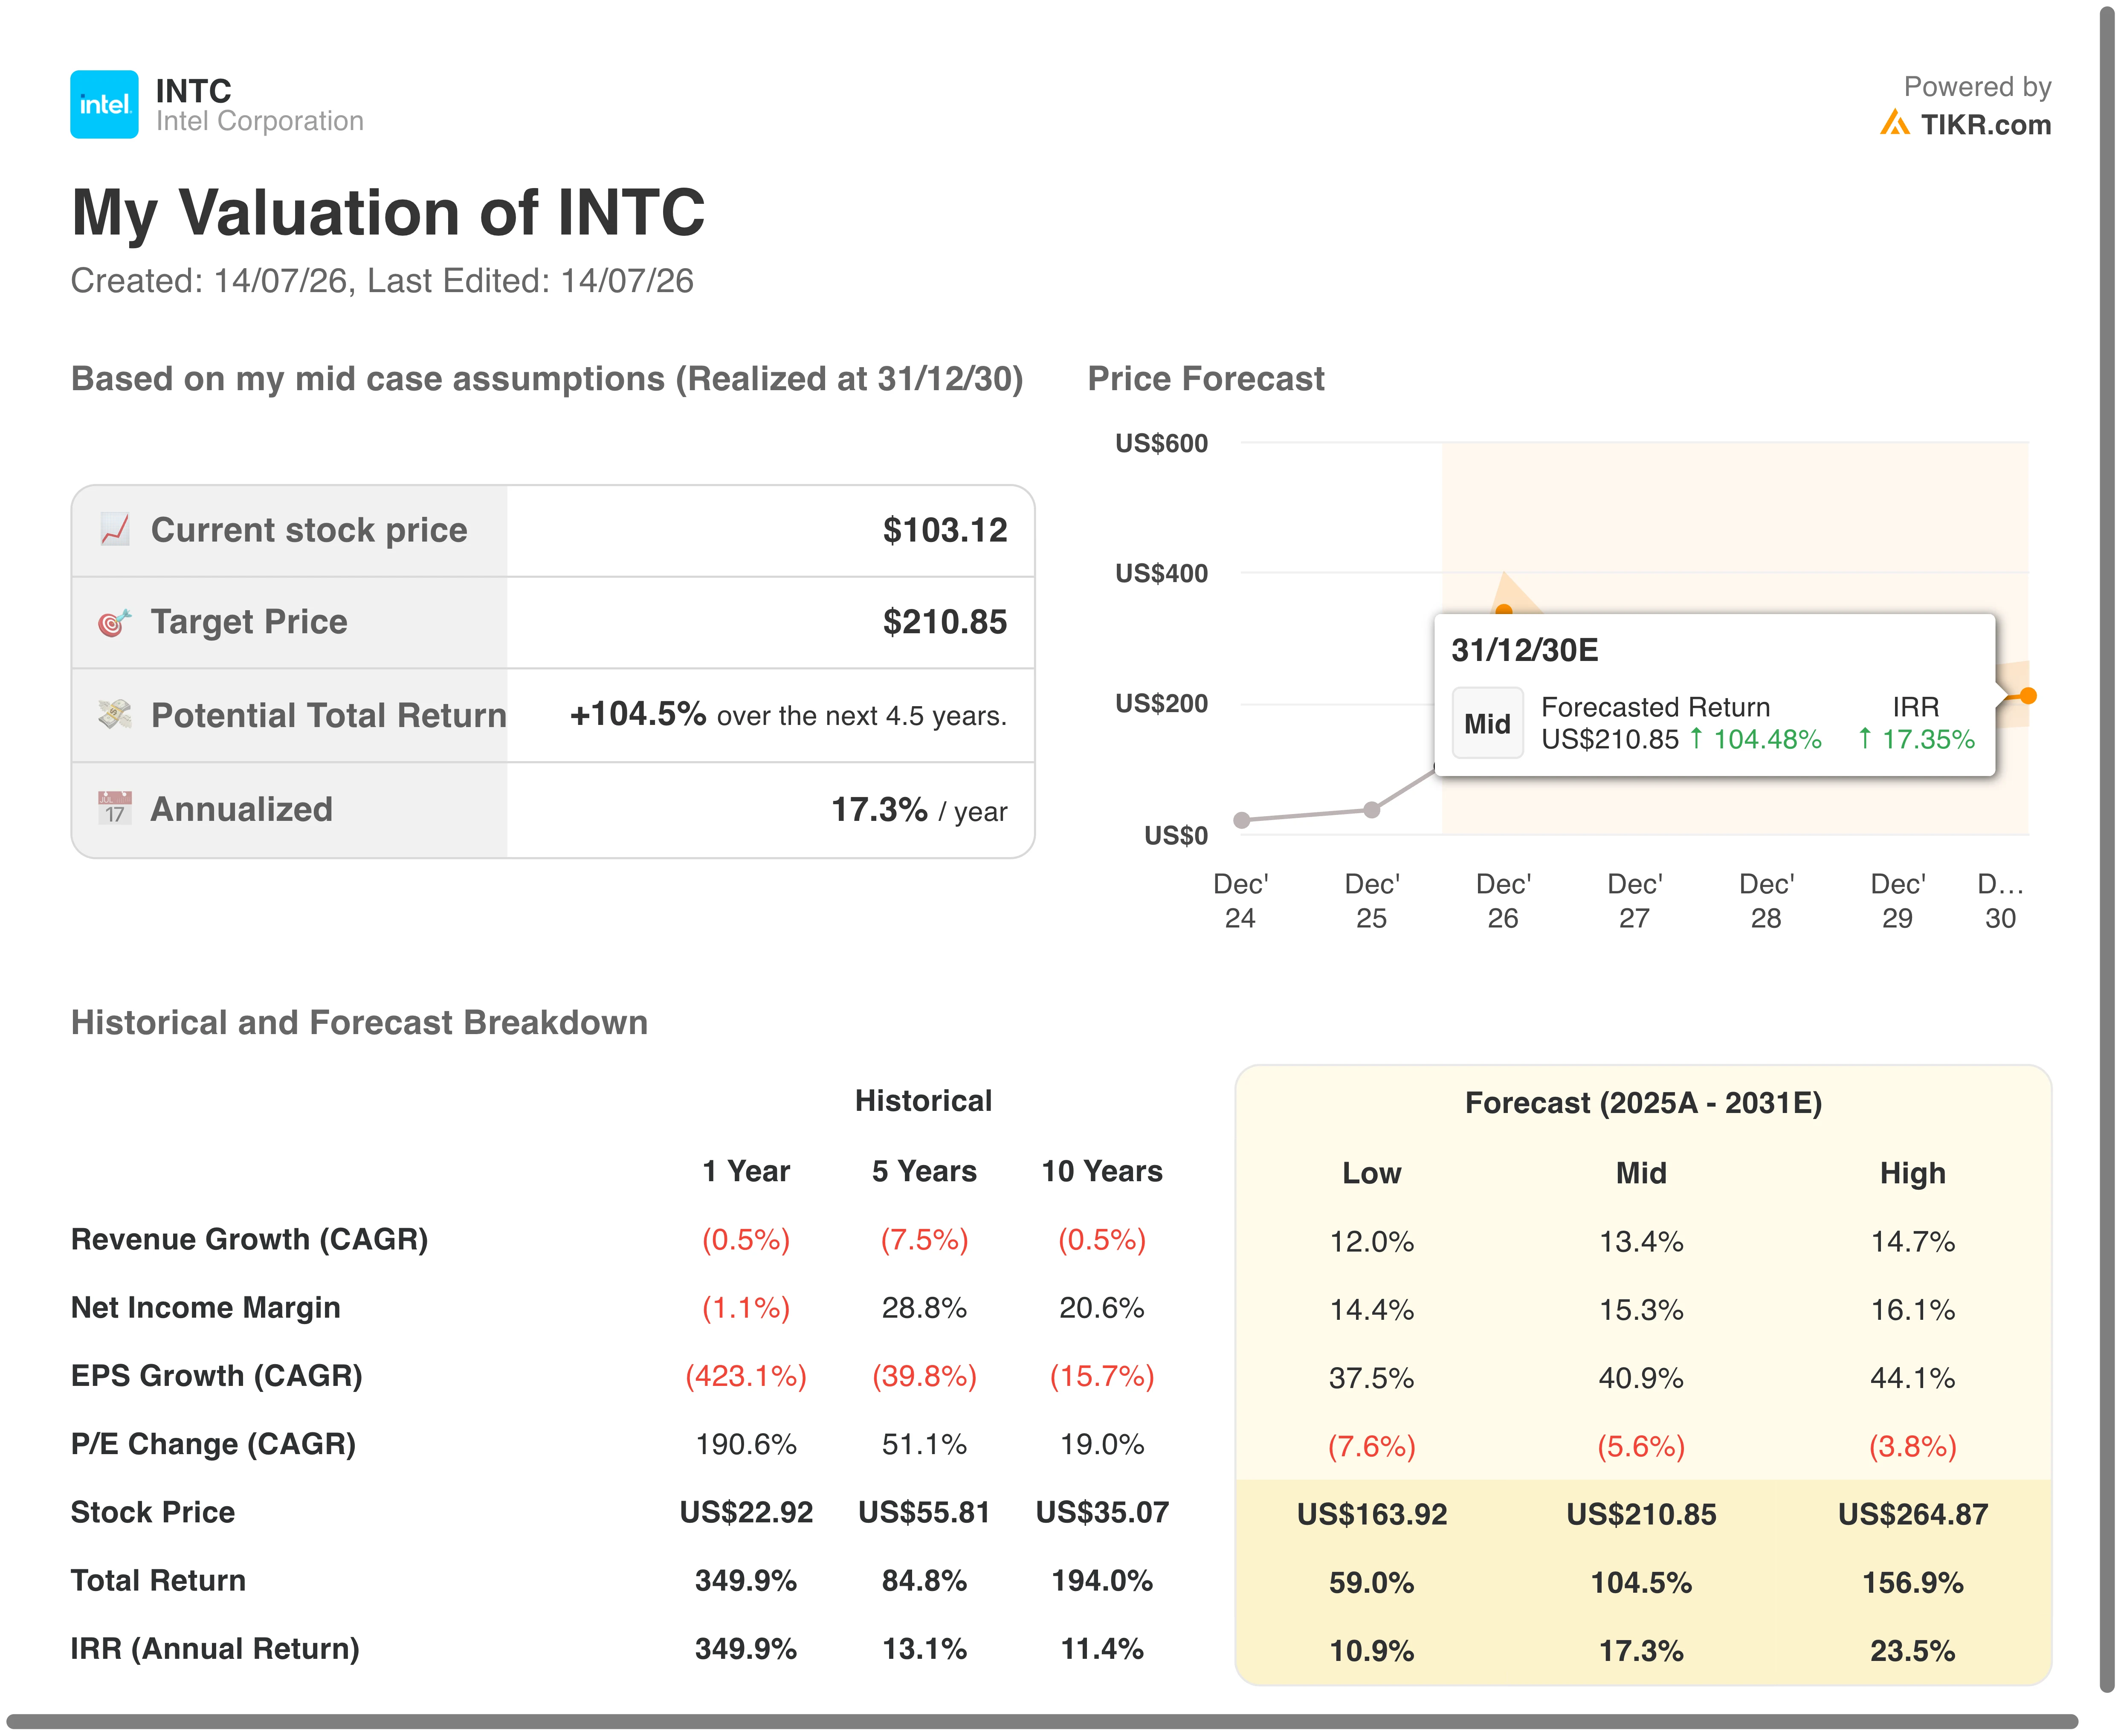
Task: Click the +104.5% potential total return value
Action: coord(638,714)
